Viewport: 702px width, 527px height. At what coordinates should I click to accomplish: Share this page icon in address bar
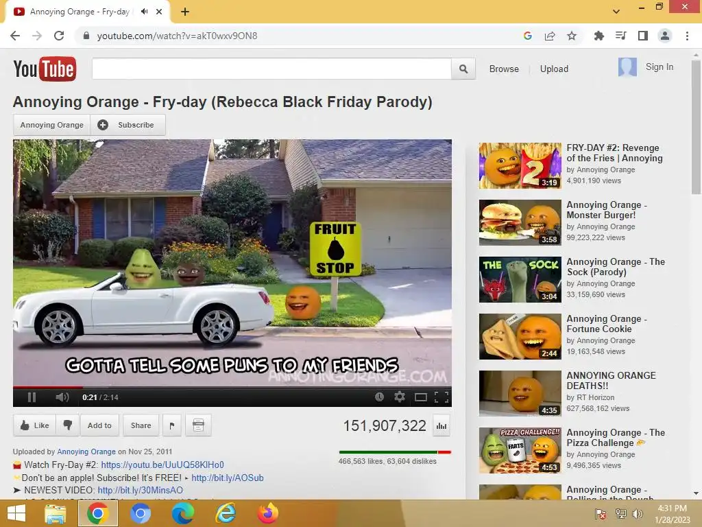click(x=550, y=36)
